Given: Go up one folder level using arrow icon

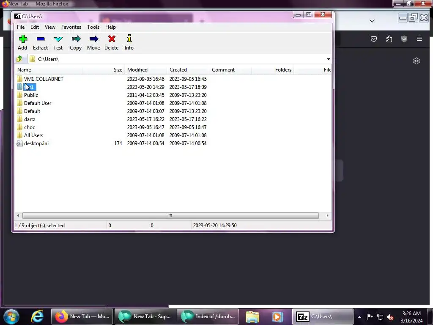Looking at the screenshot, I should (x=19, y=59).
